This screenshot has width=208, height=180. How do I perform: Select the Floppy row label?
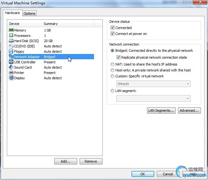pos(19,51)
